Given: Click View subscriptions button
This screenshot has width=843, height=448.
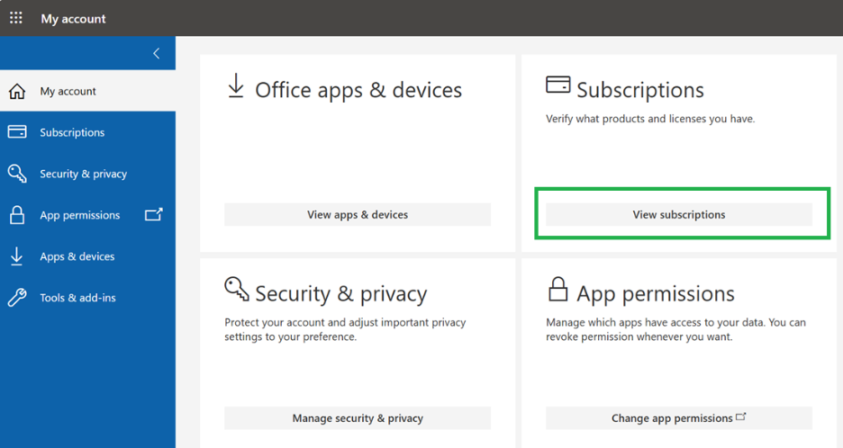Looking at the screenshot, I should click(679, 214).
